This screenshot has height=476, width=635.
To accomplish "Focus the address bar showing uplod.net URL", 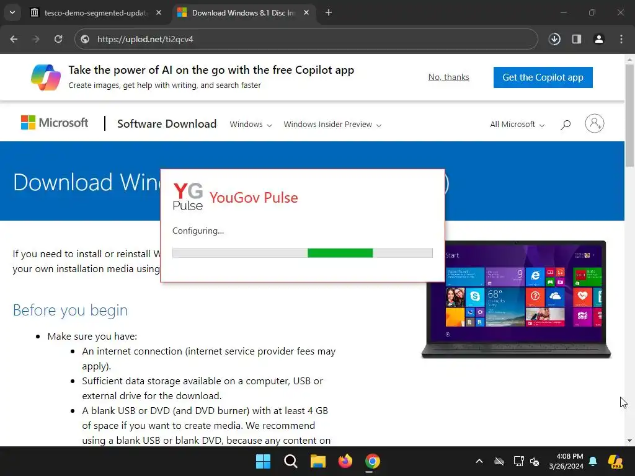I will (306, 39).
